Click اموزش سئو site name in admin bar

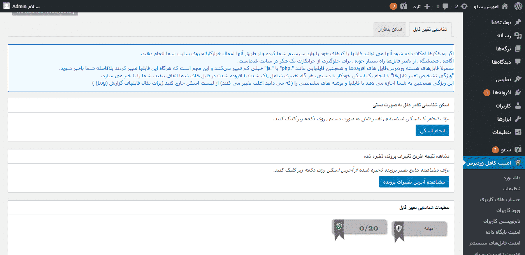click(x=485, y=6)
